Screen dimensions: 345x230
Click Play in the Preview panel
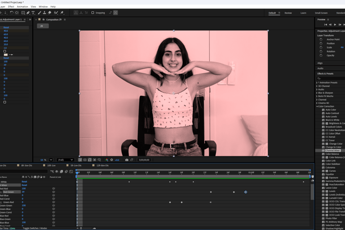coord(335,25)
